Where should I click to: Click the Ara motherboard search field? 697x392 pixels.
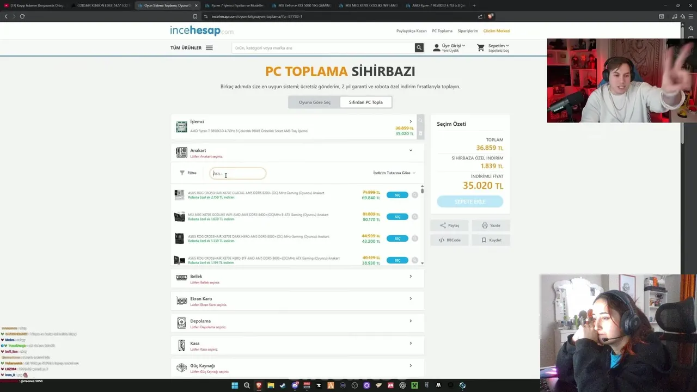(238, 174)
